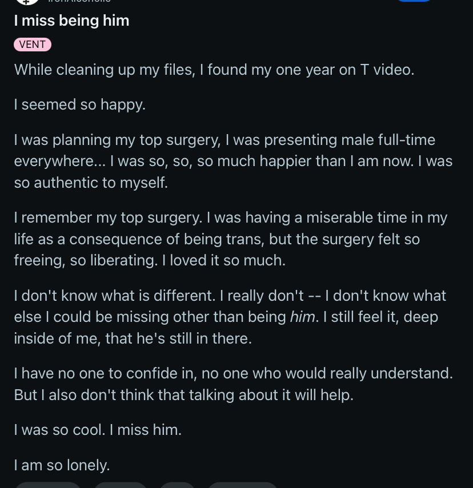
Task: Click the sentence about the one year on T video
Action: coord(214,70)
